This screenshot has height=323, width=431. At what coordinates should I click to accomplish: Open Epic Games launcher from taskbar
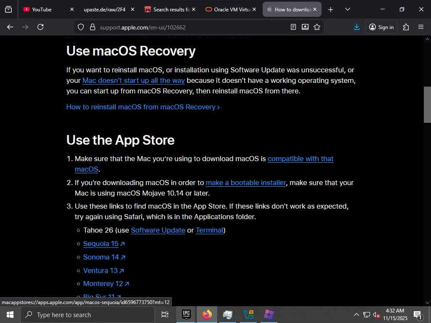pyautogui.click(x=186, y=315)
